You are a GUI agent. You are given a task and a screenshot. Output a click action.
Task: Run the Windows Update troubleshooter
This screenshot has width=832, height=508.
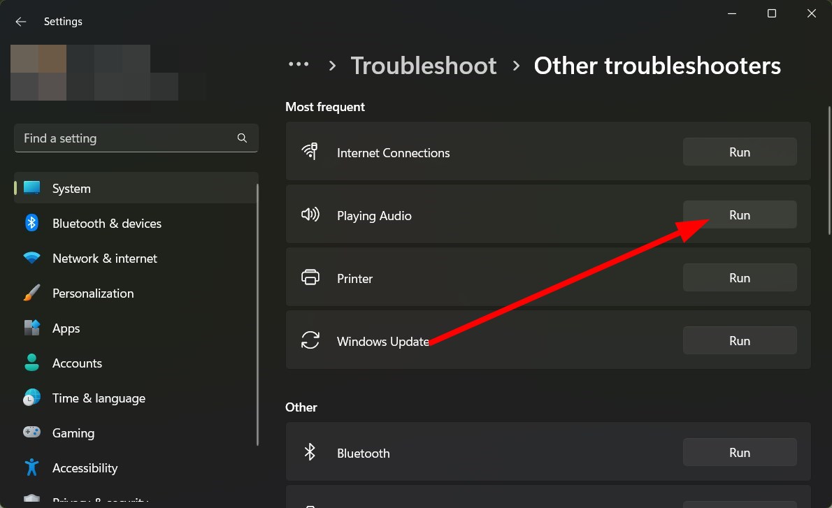coord(739,341)
